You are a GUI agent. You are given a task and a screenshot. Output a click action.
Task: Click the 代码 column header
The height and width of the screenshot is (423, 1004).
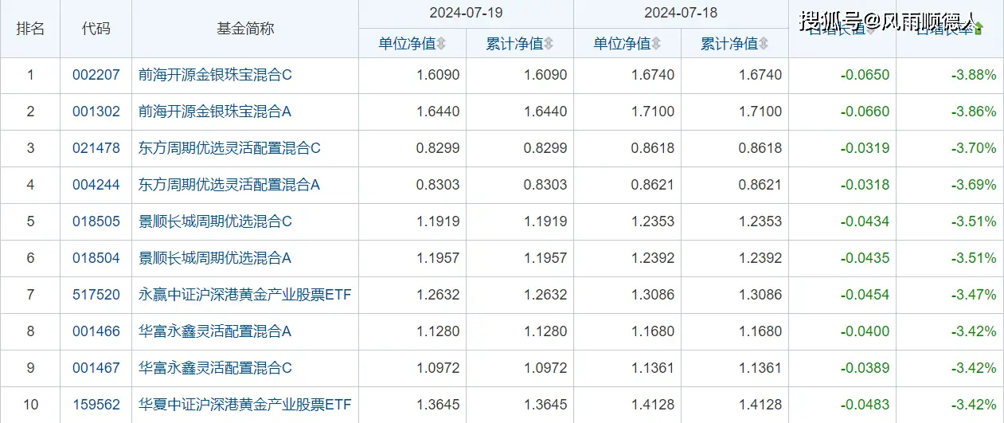(x=96, y=29)
